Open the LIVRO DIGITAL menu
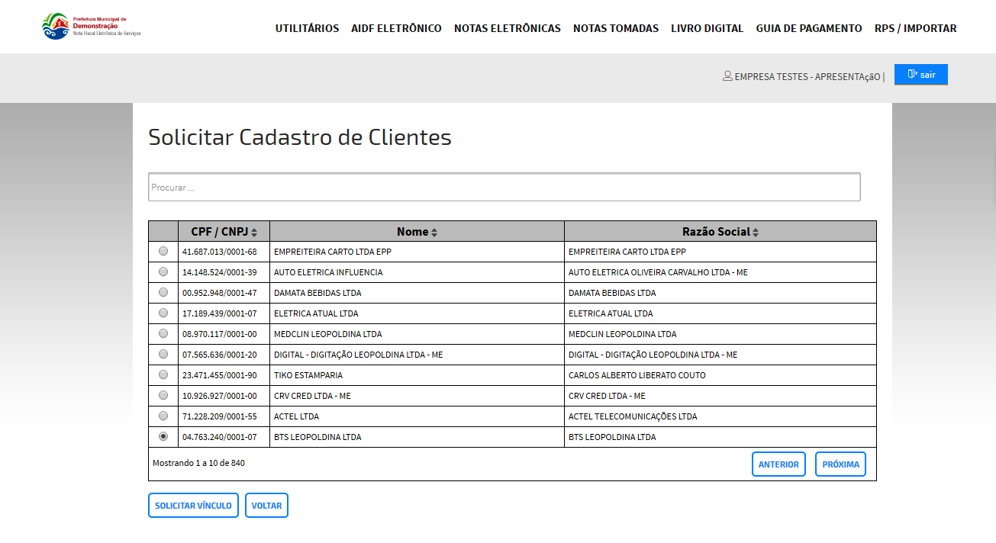Viewport: 996px width, 543px height. 707,28
